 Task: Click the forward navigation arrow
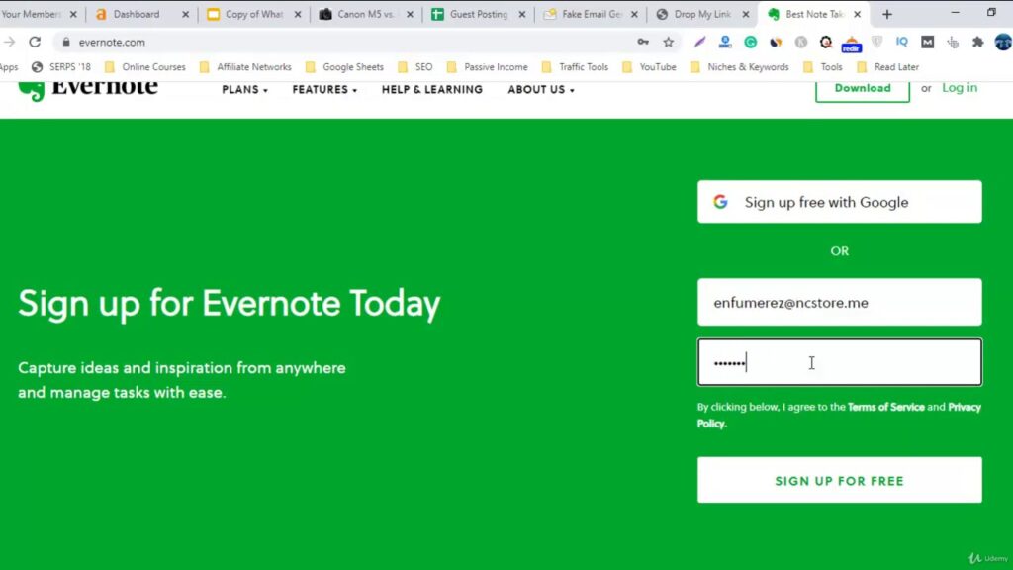pos(9,42)
